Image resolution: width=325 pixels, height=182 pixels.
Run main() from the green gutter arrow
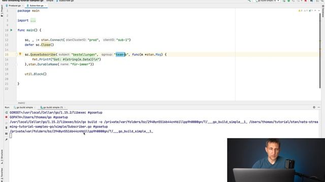click(x=11, y=30)
